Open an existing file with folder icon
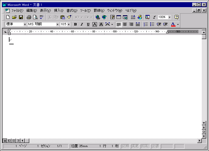 point(14,17)
